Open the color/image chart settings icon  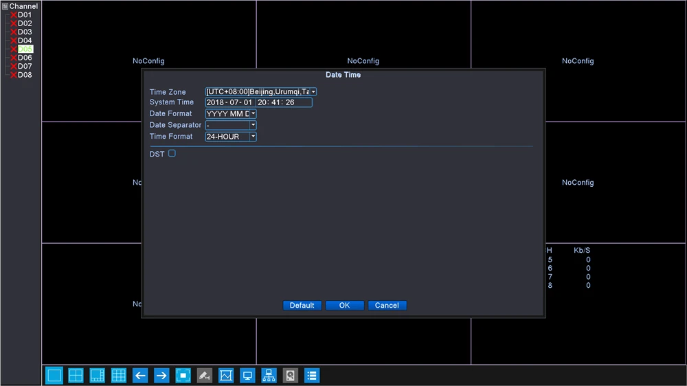[226, 376]
